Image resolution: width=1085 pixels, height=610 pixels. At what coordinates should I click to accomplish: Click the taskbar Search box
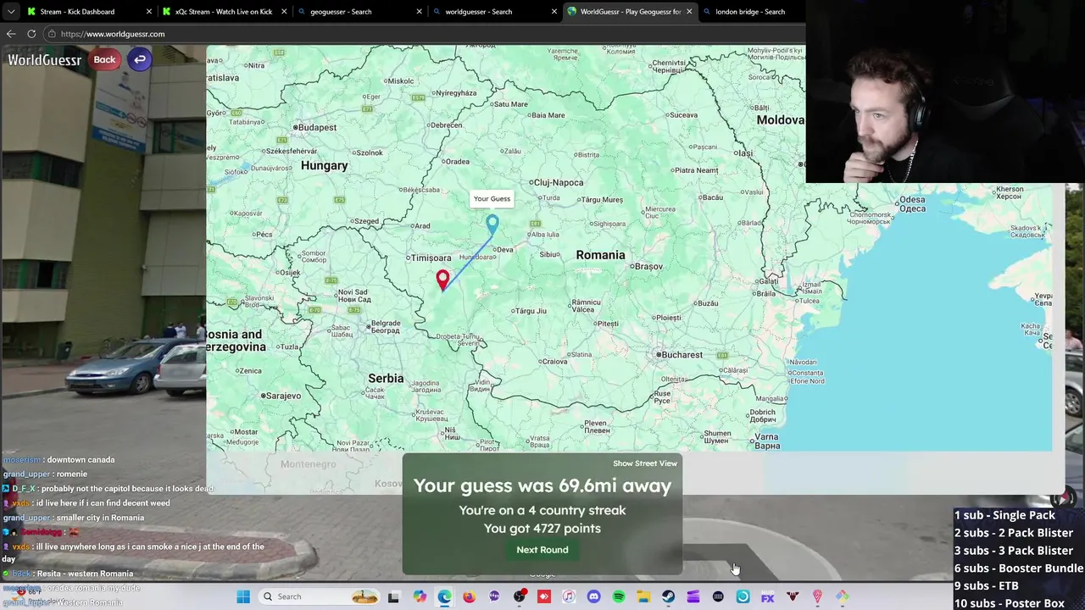[318, 596]
